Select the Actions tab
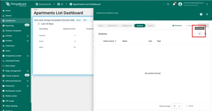The height and width of the screenshot is (111, 212). coord(140,26)
